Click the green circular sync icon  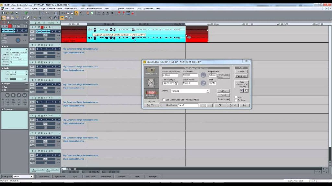(x=92, y=13)
